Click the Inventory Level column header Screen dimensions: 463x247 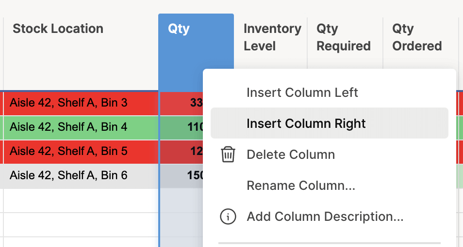pos(271,37)
